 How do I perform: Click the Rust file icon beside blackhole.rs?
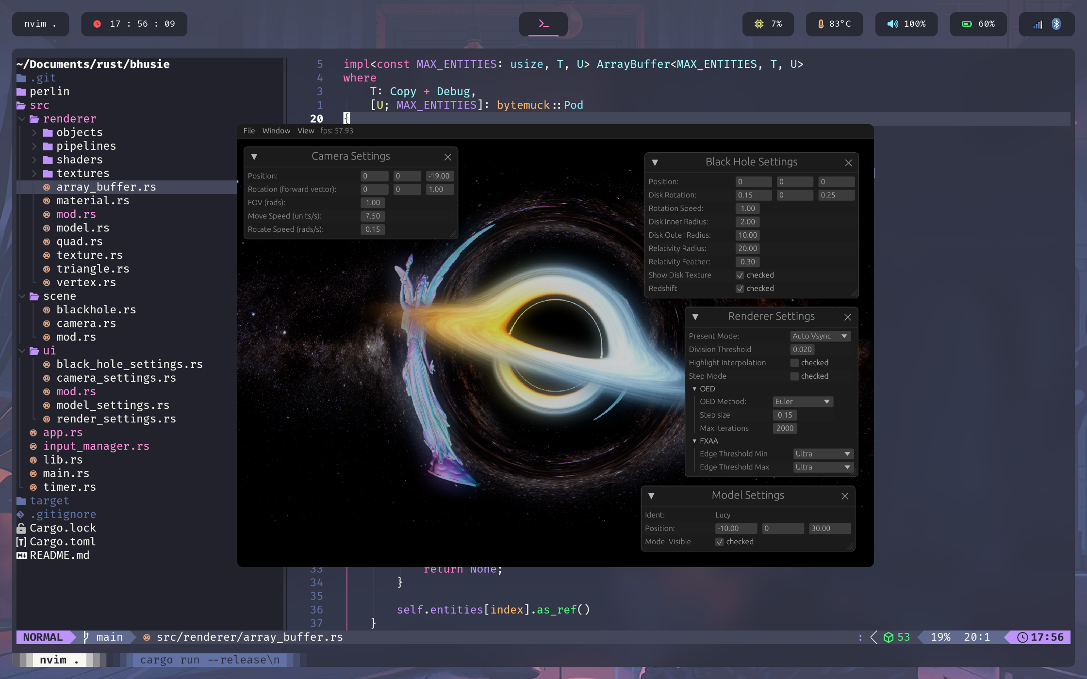pos(47,310)
